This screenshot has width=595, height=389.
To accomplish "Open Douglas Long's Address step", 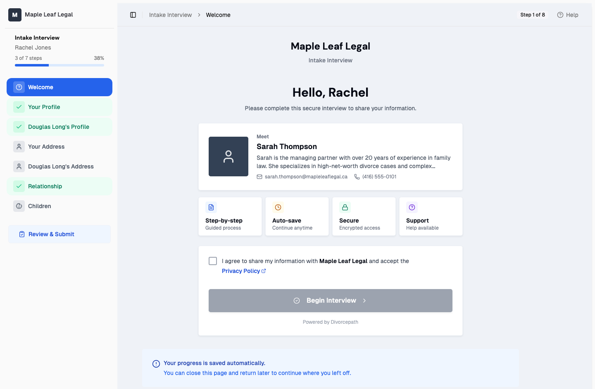I will click(59, 166).
